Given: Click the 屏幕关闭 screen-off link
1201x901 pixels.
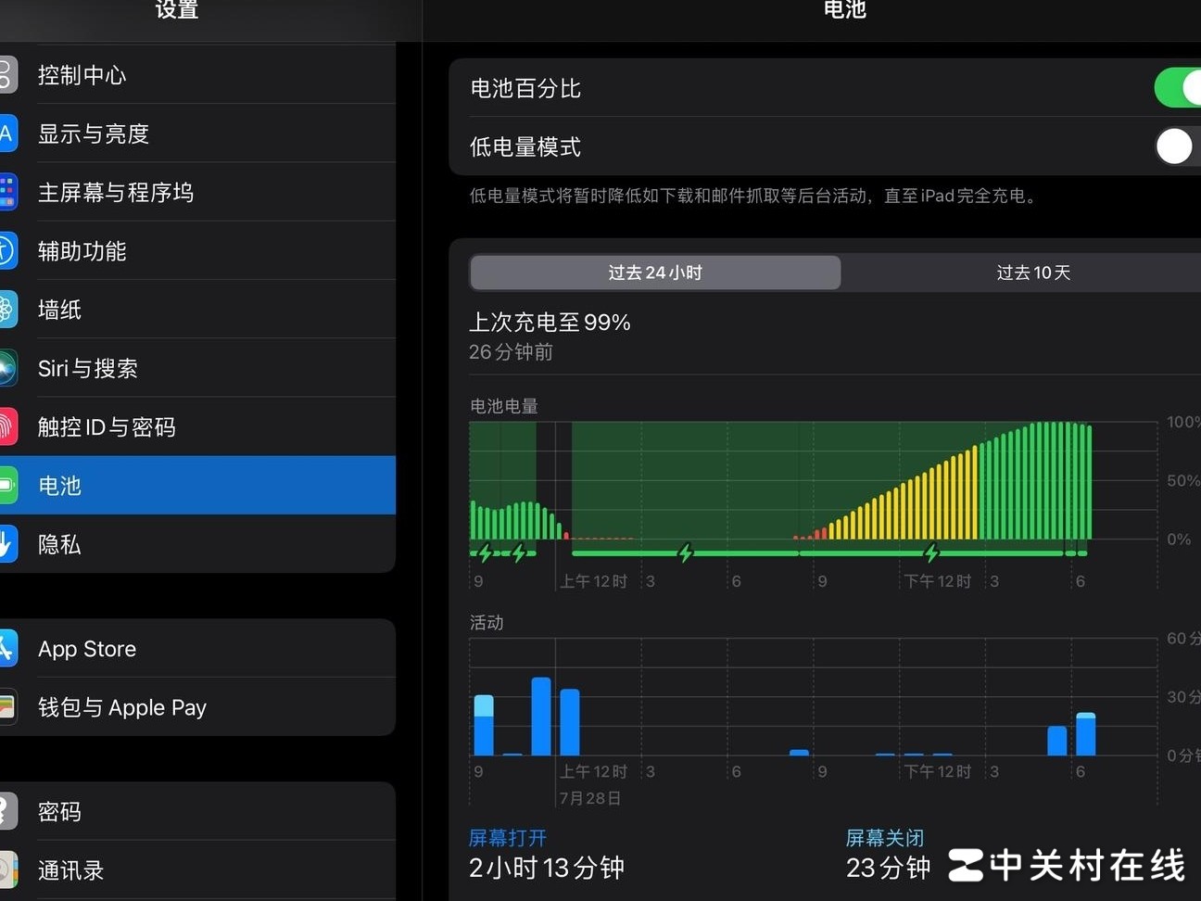Looking at the screenshot, I should click(885, 837).
